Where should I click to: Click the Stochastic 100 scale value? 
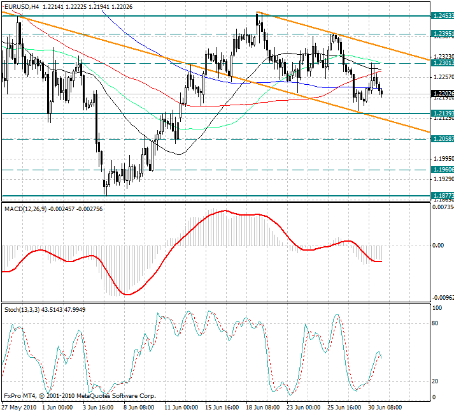click(x=437, y=308)
